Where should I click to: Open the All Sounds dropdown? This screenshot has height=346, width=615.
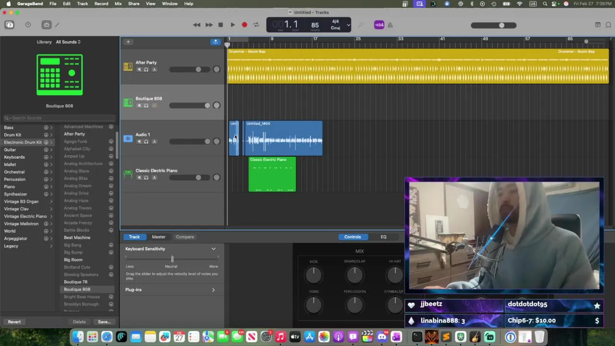pyautogui.click(x=68, y=42)
